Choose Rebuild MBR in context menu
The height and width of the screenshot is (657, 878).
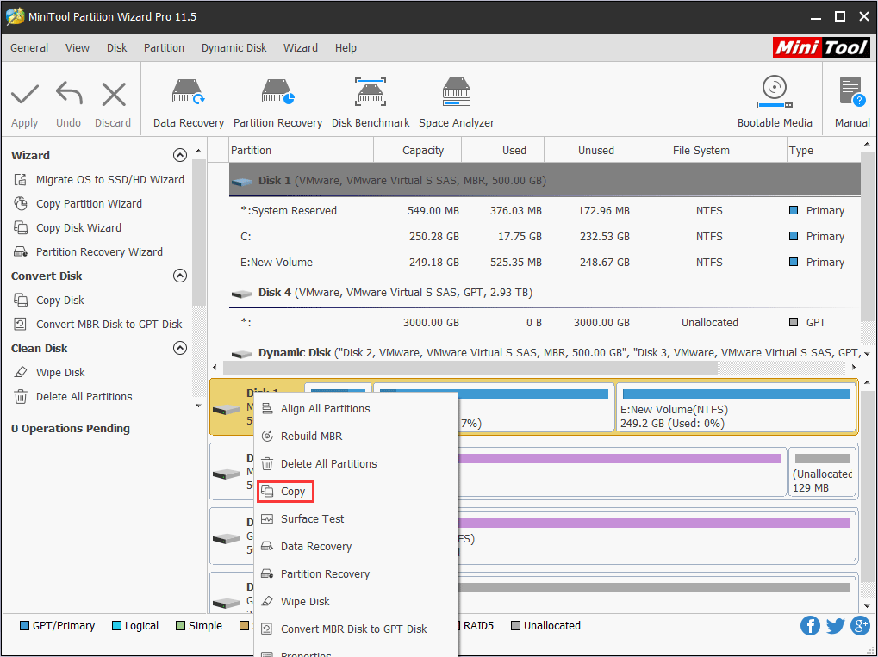[356, 436]
